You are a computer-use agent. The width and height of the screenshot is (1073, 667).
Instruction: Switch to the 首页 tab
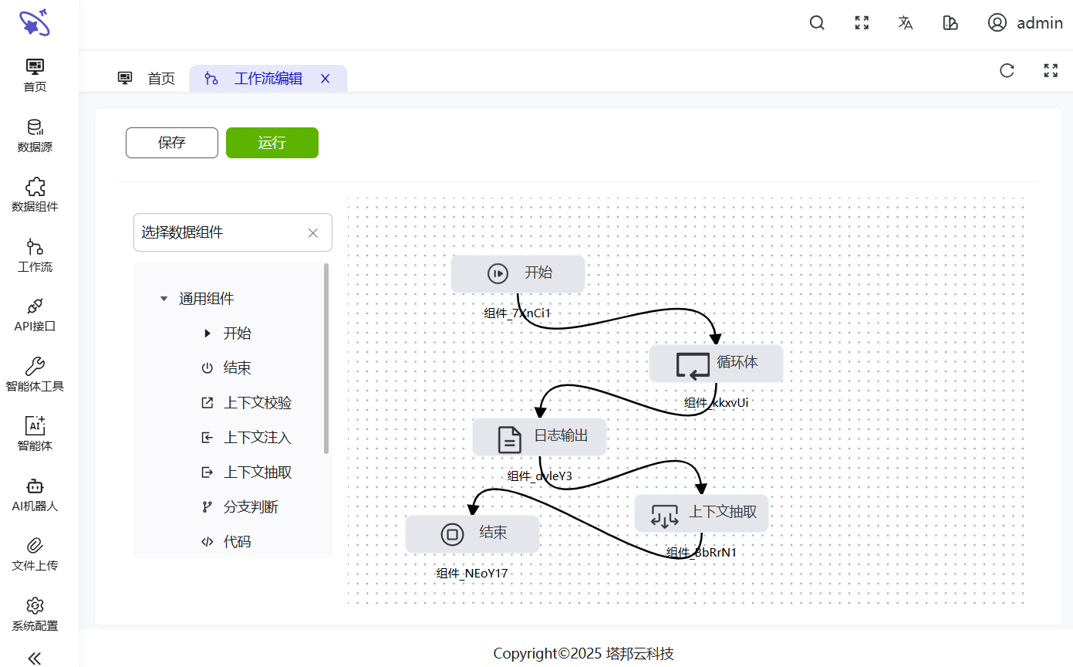(147, 78)
